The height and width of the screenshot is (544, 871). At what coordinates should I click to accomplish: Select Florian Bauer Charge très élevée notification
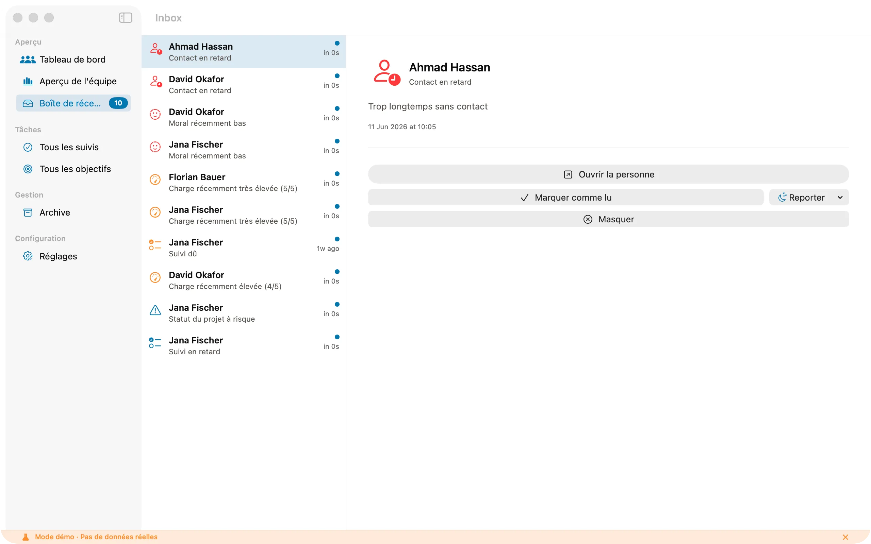244,183
